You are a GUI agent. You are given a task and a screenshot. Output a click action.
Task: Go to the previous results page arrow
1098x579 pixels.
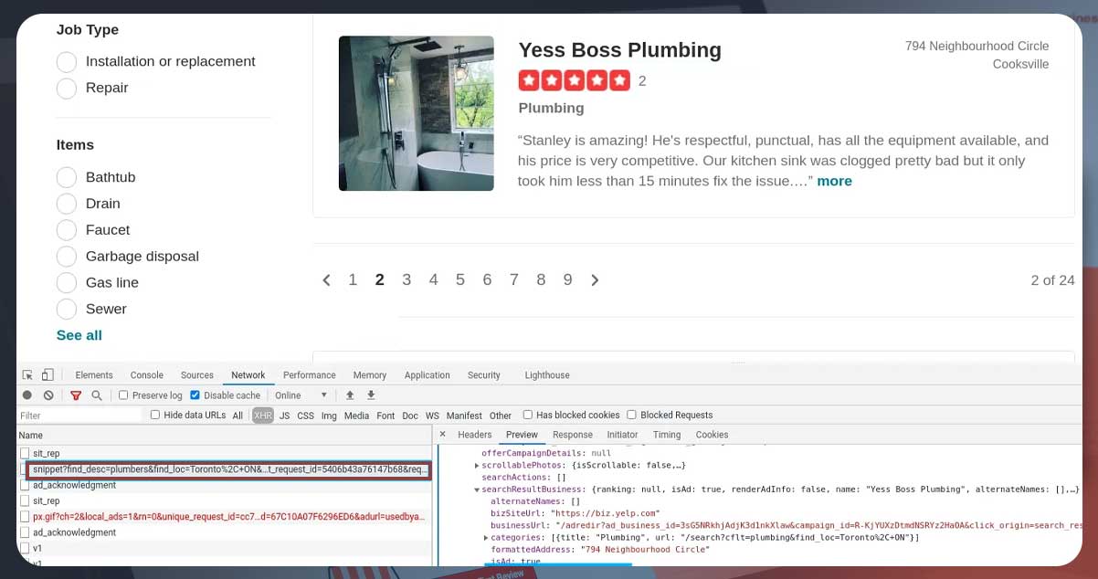click(x=326, y=280)
